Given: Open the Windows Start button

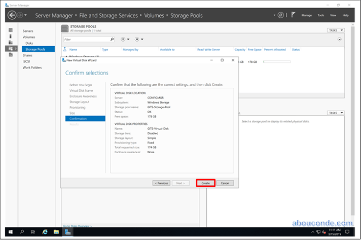Looking at the screenshot, I should click(10, 231).
